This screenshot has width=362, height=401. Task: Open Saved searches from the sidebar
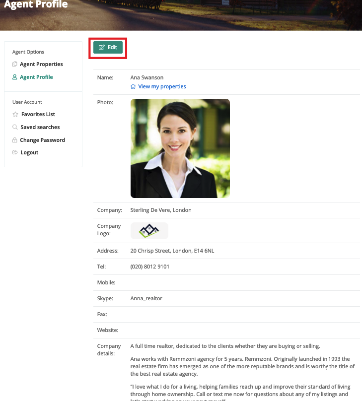pos(40,128)
